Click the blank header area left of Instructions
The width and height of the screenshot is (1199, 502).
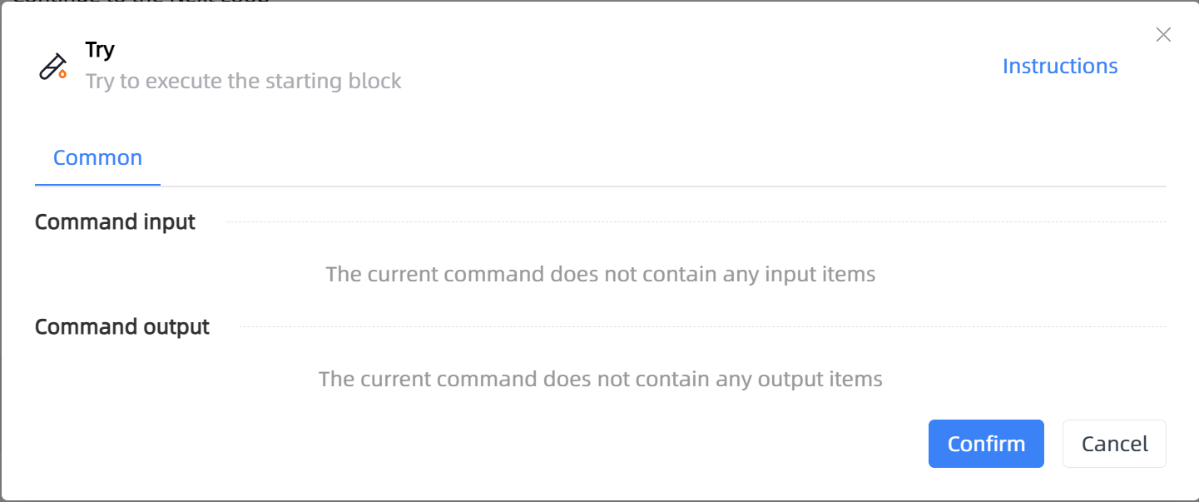tap(699, 66)
